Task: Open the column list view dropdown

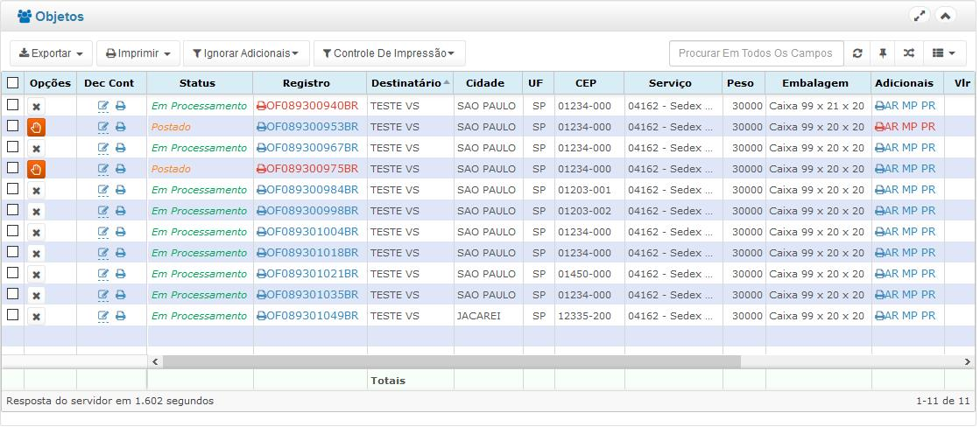Action: 943,53
